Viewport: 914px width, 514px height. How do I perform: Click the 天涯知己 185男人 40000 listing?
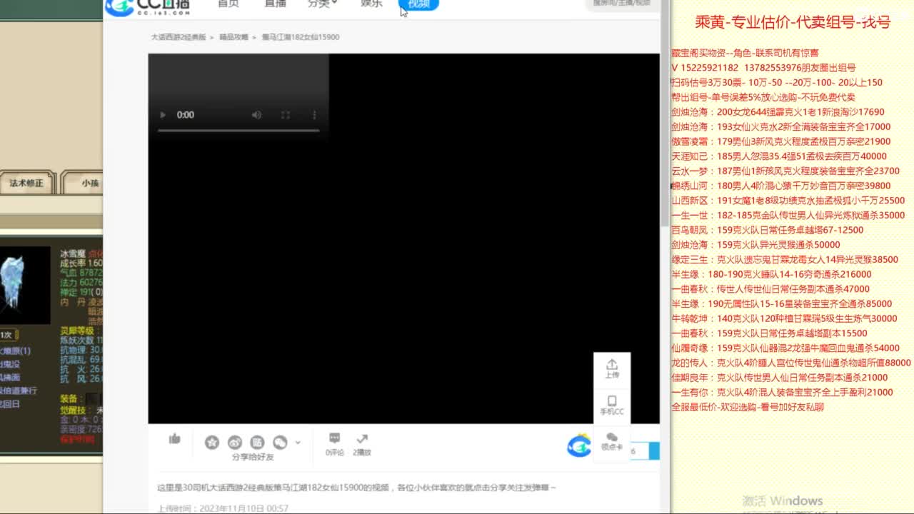779,156
